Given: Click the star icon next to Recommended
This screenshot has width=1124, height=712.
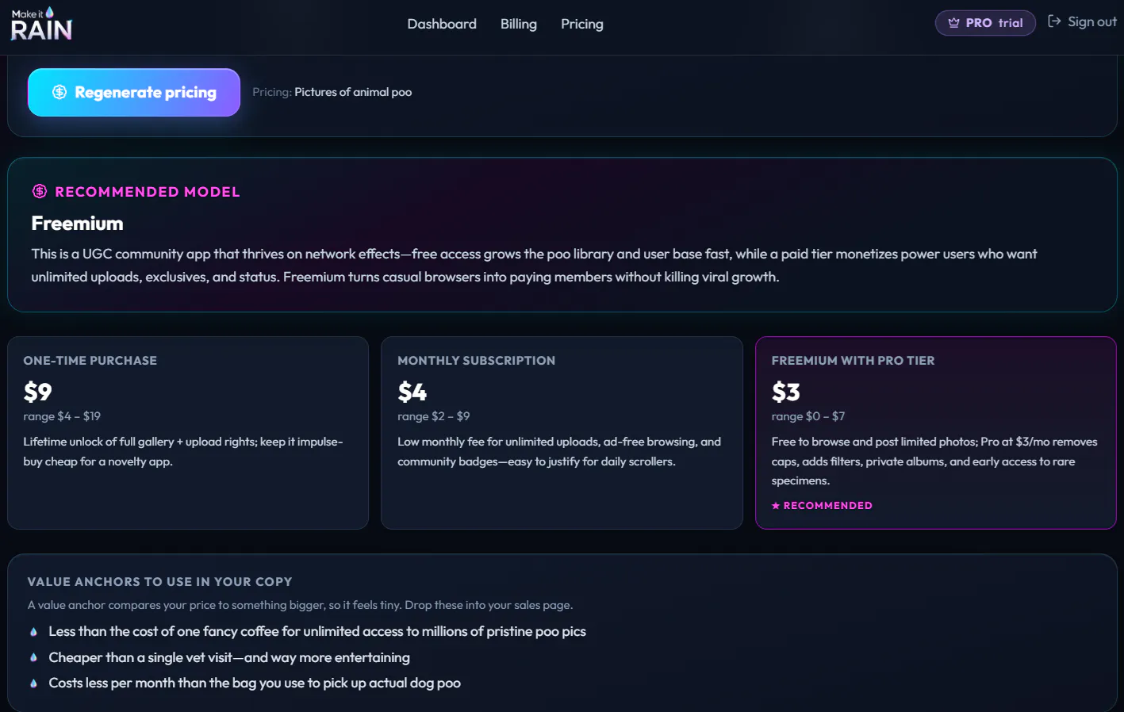Looking at the screenshot, I should pos(776,505).
